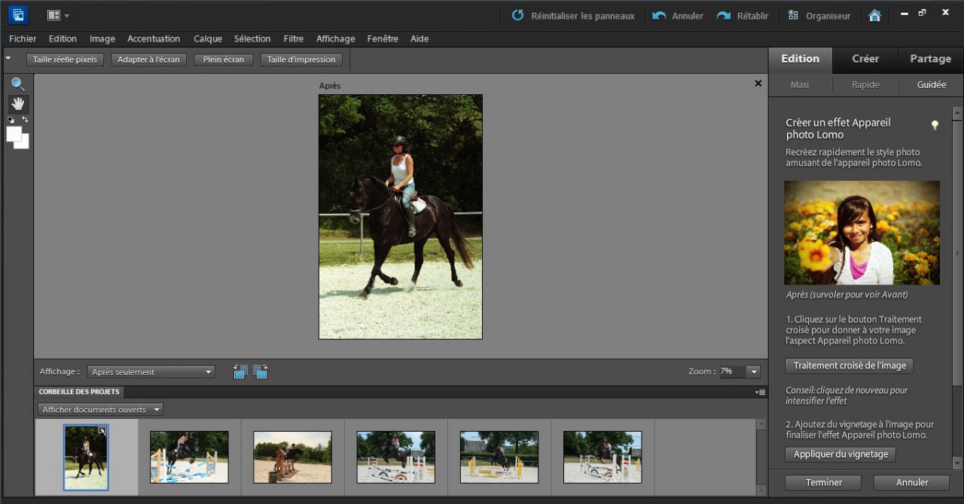The image size is (964, 504).
Task: Select the Zoom magnifier tool
Action: tap(18, 84)
